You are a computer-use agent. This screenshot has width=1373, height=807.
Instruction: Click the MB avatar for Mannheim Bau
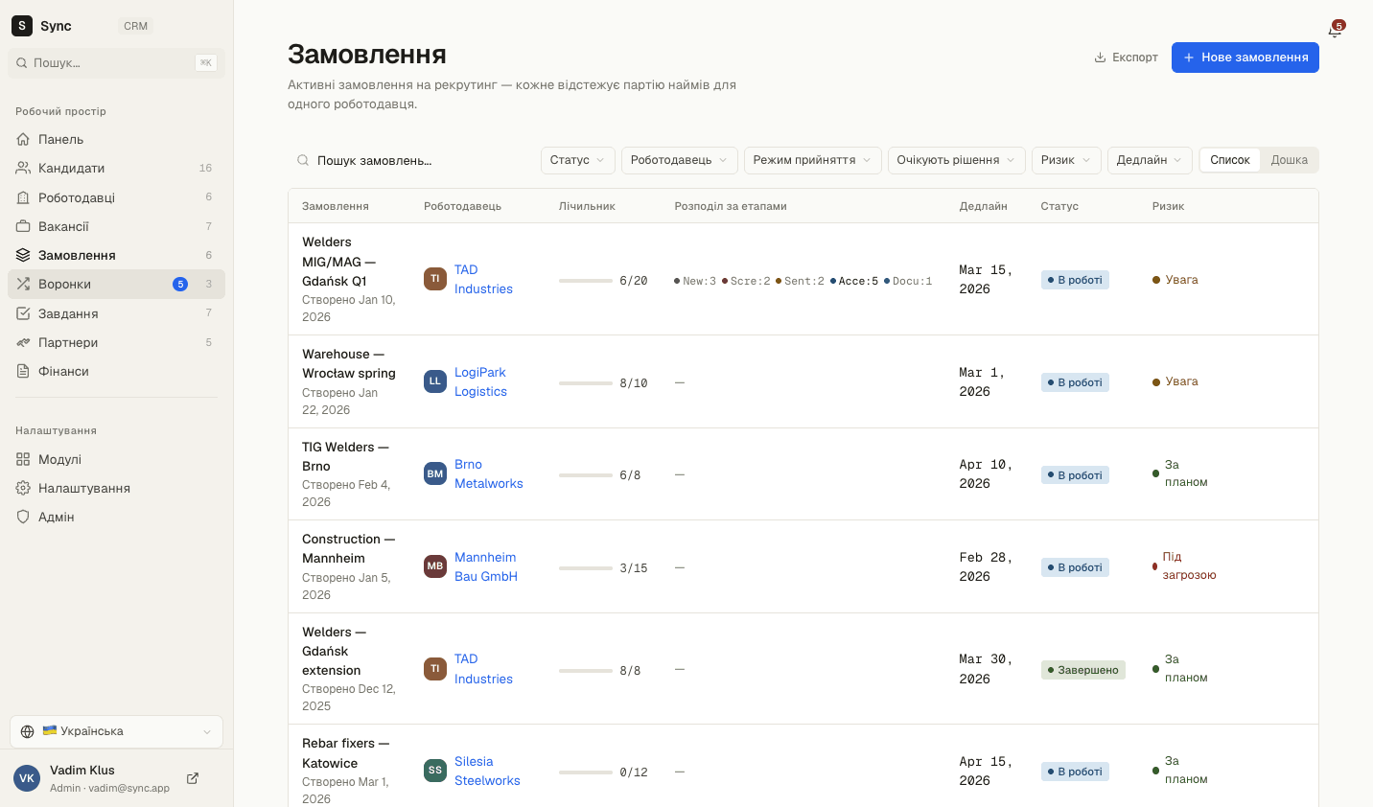(435, 566)
